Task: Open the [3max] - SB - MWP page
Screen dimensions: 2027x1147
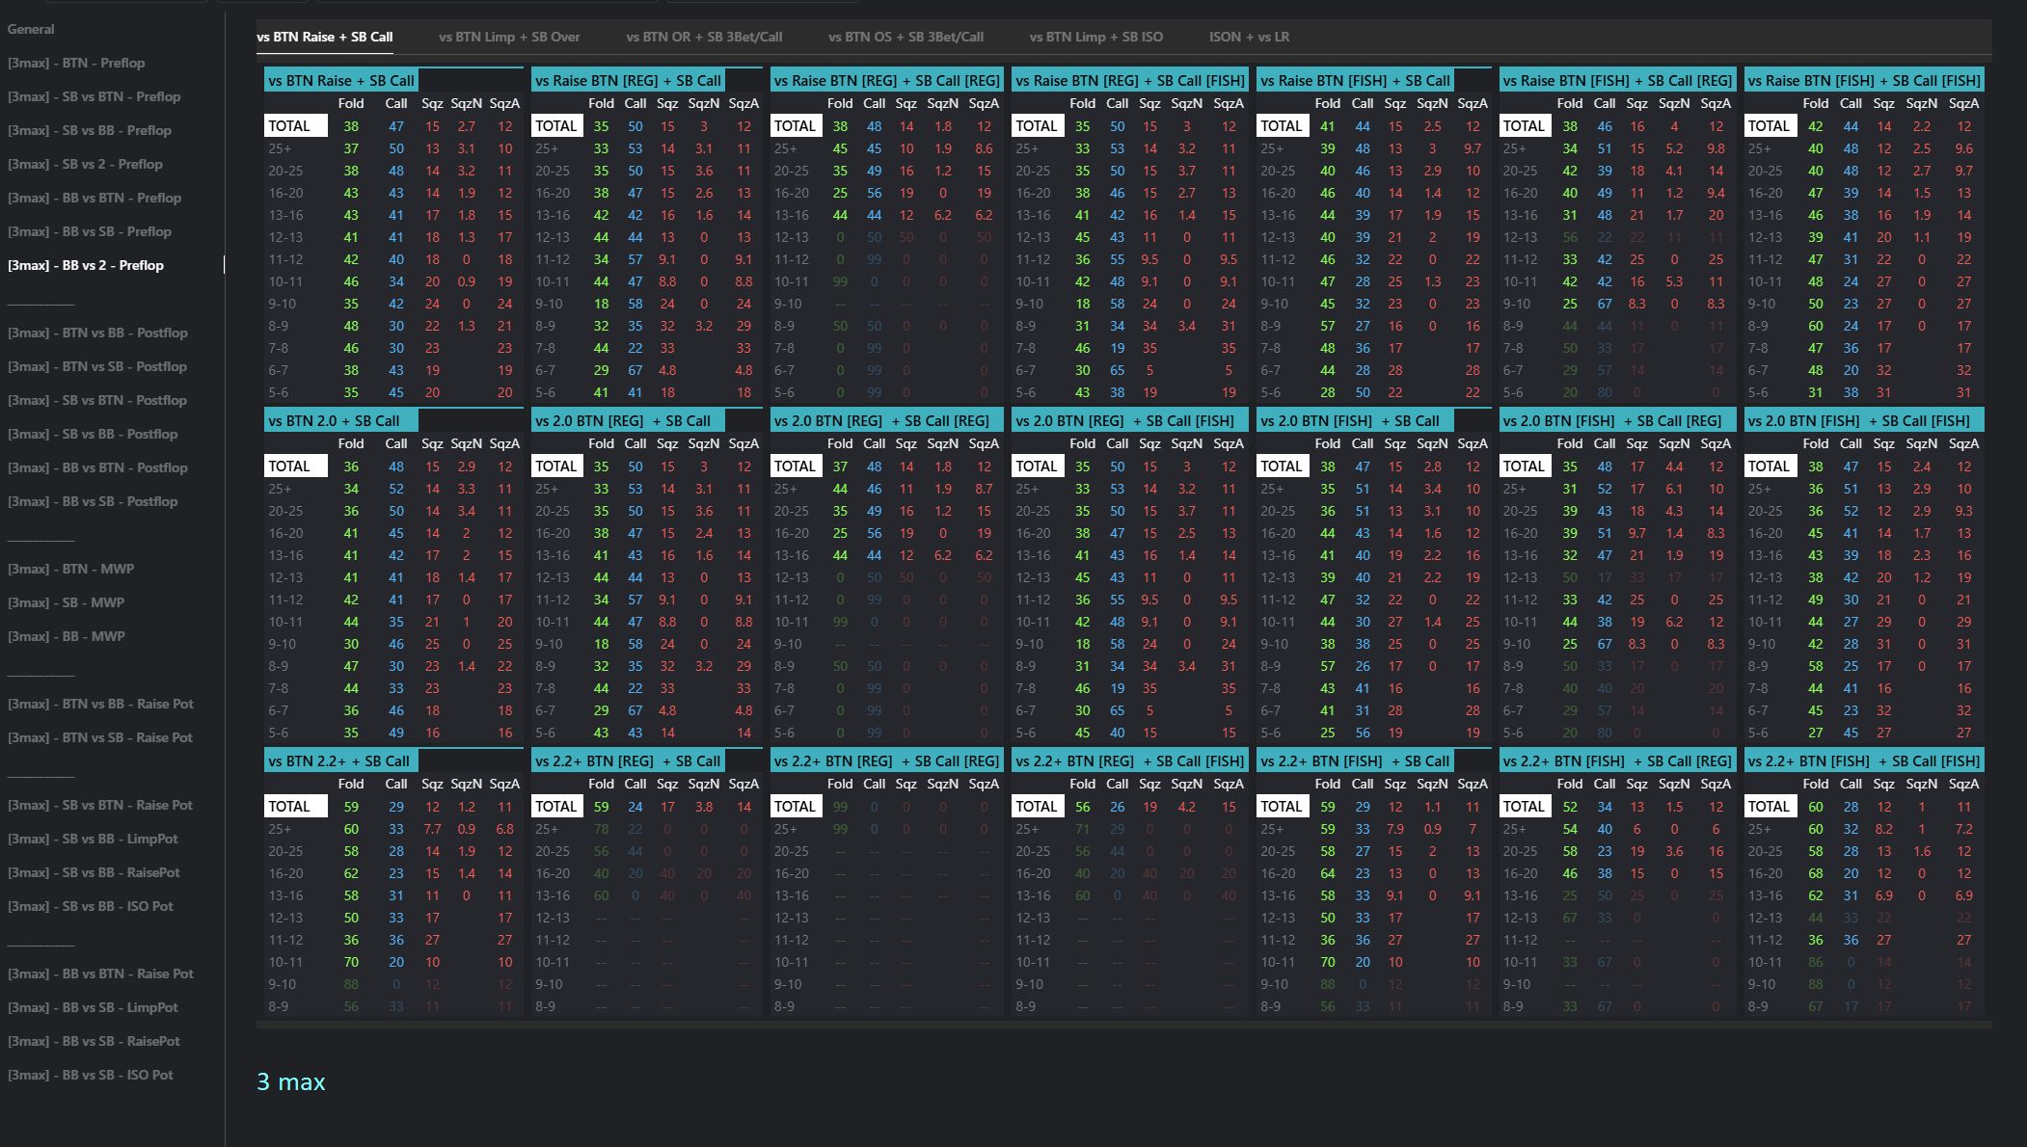Action: click(66, 602)
